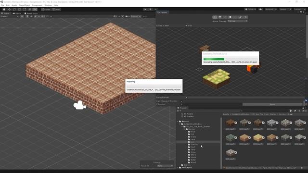The image size is (308, 173).
Task: Select the Water folder in Project tree
Action: pyautogui.click(x=192, y=160)
